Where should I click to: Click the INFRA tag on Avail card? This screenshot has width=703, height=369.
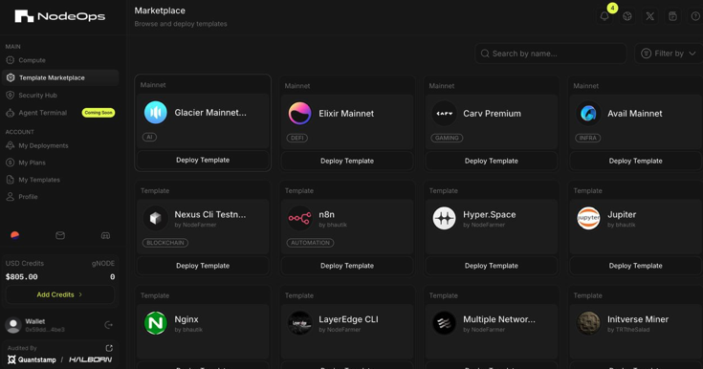[588, 138]
